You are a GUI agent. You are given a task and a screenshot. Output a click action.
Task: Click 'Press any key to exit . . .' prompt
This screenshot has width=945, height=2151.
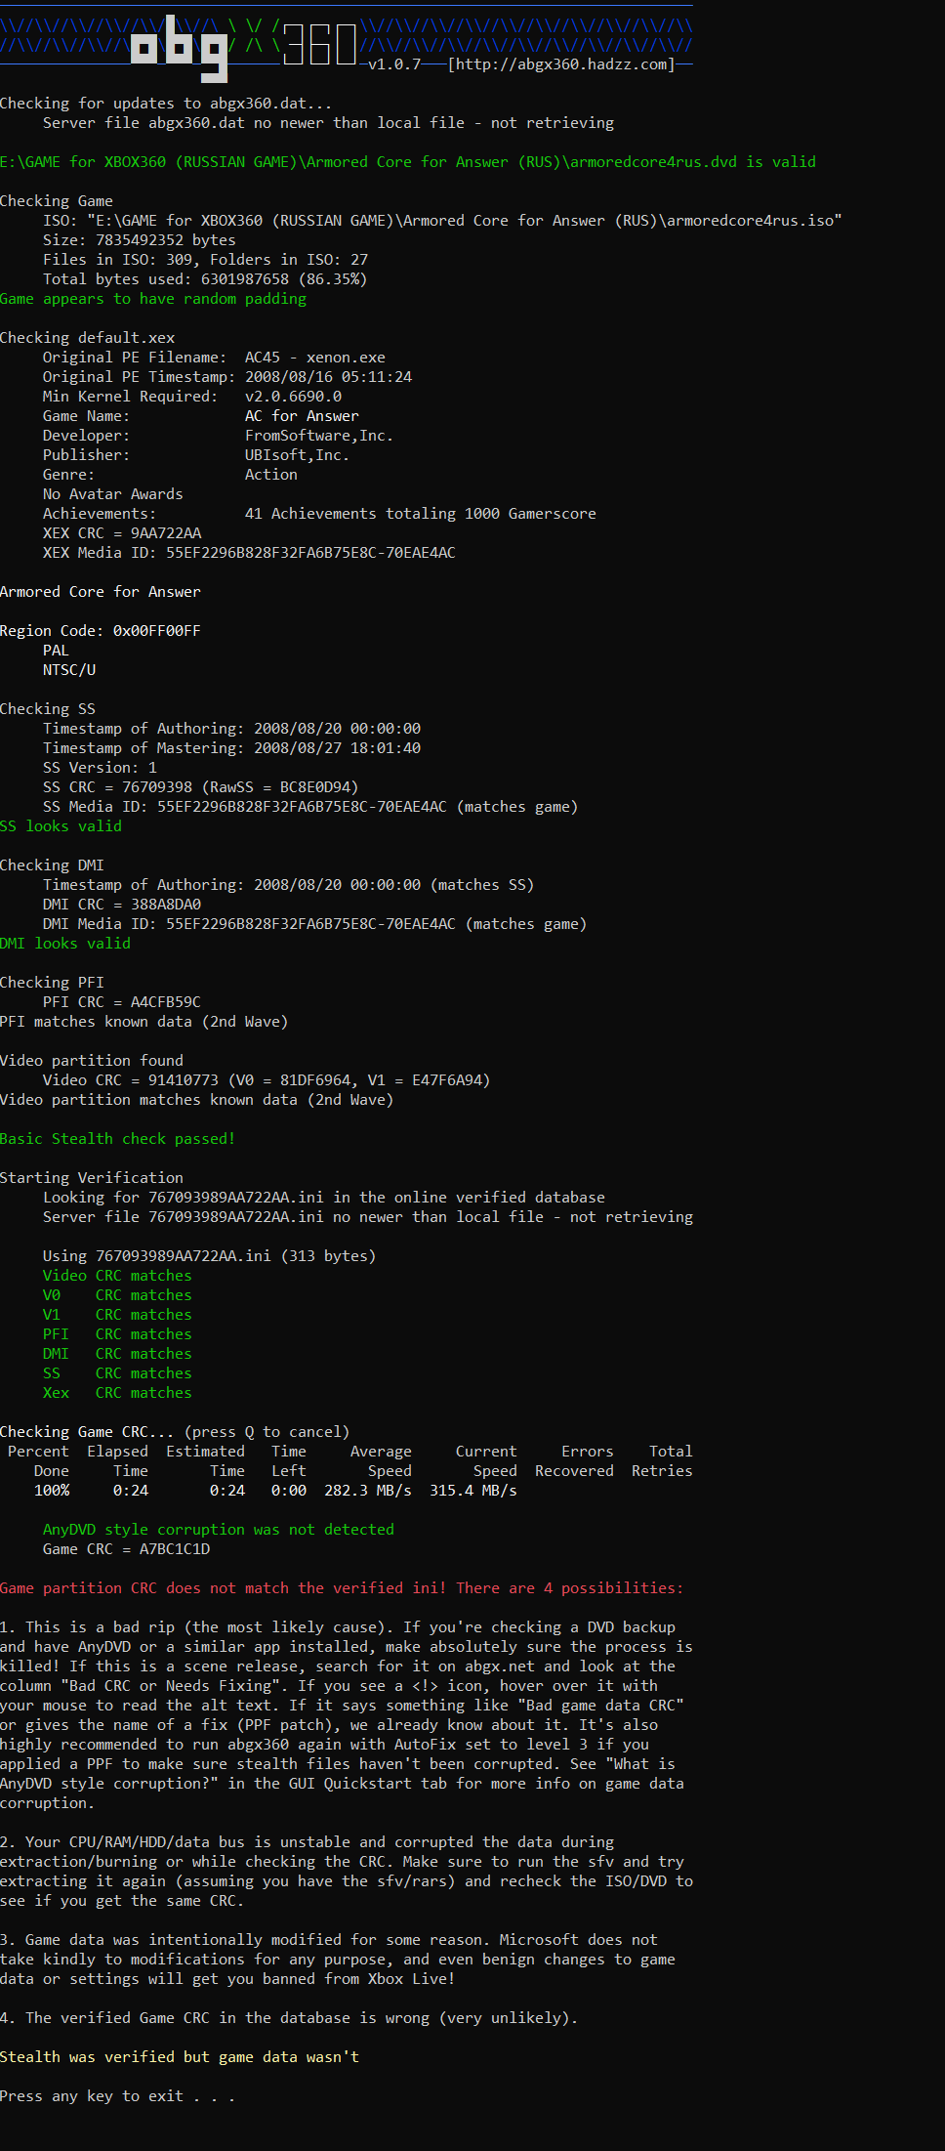point(117,2096)
